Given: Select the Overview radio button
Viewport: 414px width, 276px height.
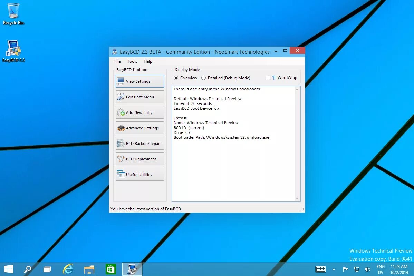Looking at the screenshot, I should (176, 78).
